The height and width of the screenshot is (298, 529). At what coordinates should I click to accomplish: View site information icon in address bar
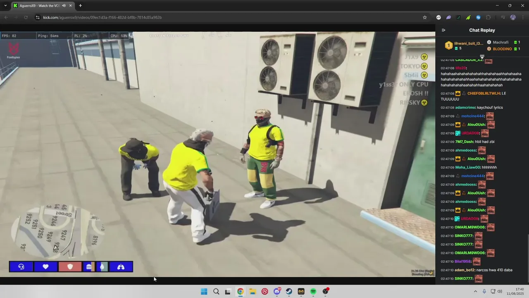[37, 17]
